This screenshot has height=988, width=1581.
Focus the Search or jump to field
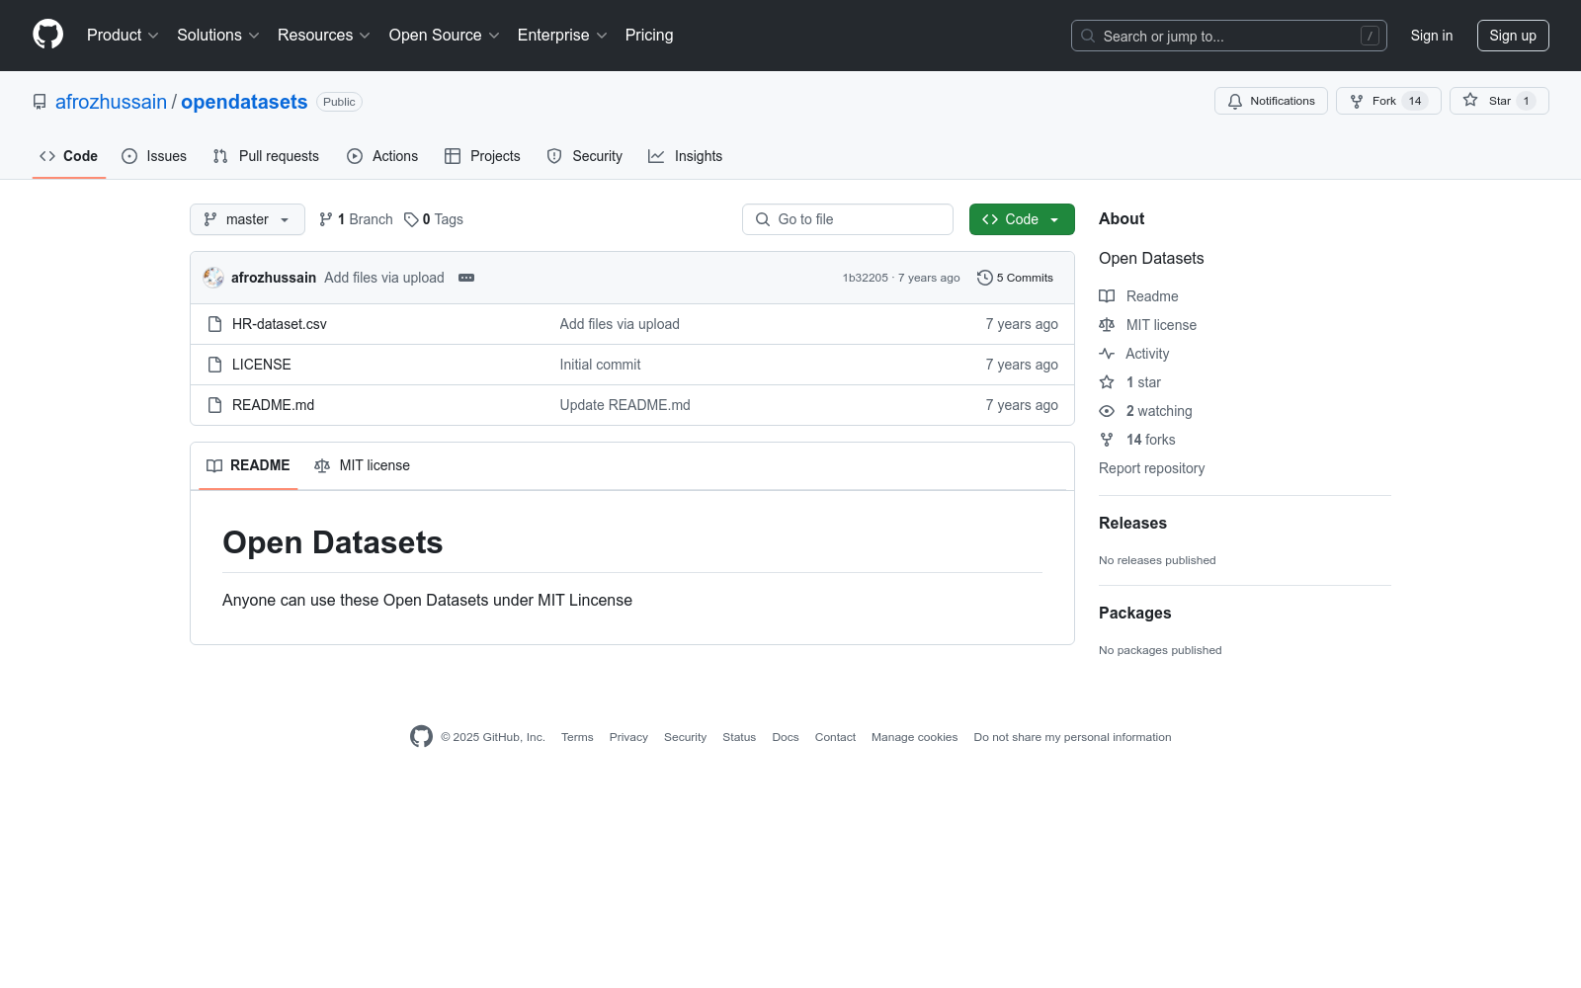point(1229,36)
